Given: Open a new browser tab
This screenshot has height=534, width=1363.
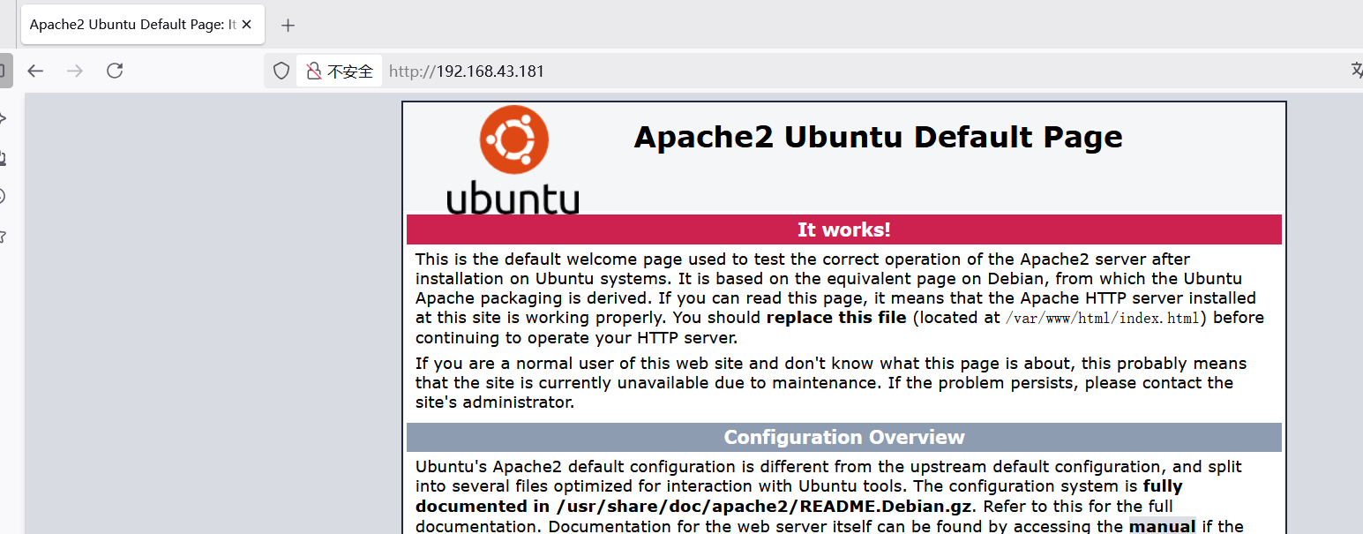Looking at the screenshot, I should 288,26.
